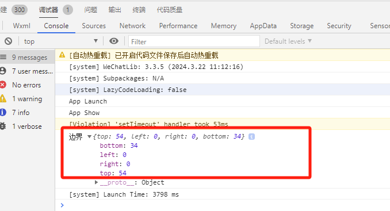The width and height of the screenshot is (390, 211).
Task: Select the LazyCodeLoading: false log line
Action: click(128, 90)
